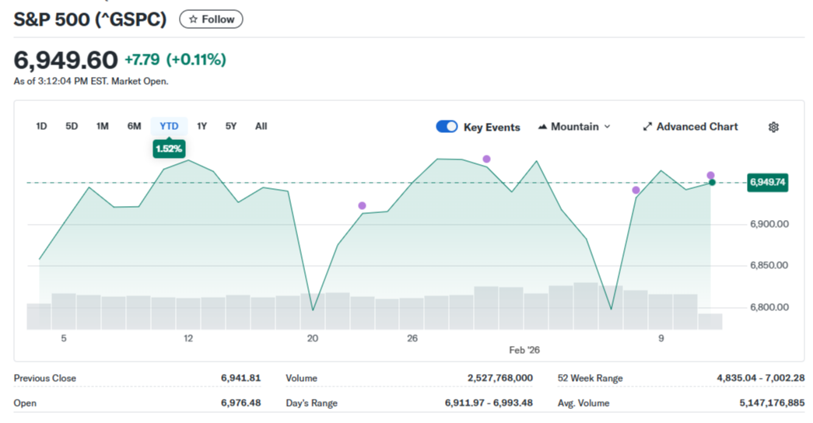Image resolution: width=813 pixels, height=423 pixels.
Task: Select the 1M time range
Action: (102, 126)
